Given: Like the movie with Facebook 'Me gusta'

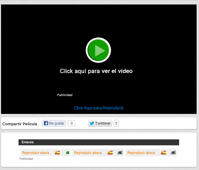Looking at the screenshot, I should point(54,123).
